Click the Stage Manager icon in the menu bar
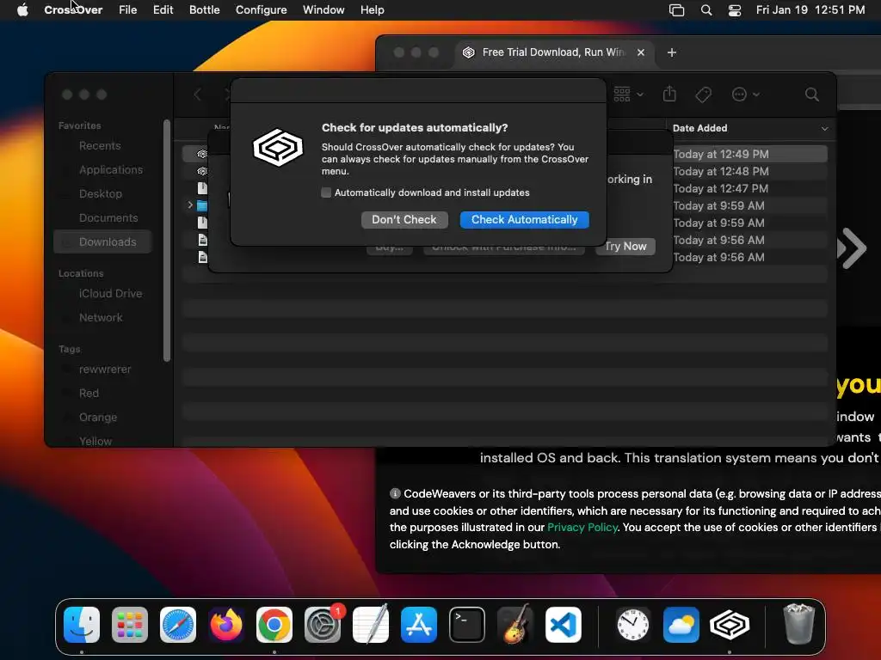The height and width of the screenshot is (660, 881). (676, 9)
